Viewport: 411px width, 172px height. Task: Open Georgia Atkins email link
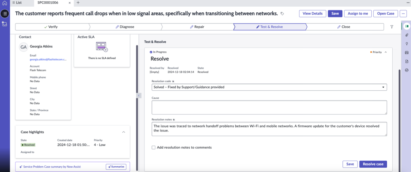[x=48, y=59]
